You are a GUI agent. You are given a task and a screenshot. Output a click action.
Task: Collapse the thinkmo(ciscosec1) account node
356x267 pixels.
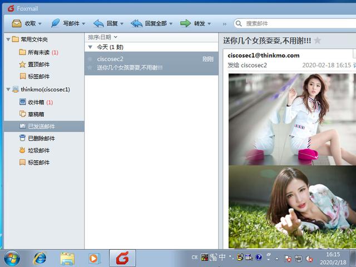8,90
